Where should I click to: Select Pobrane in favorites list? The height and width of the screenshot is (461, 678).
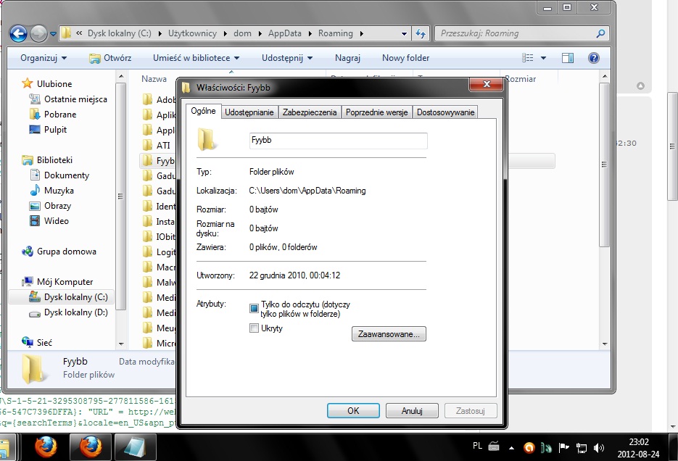tap(59, 115)
